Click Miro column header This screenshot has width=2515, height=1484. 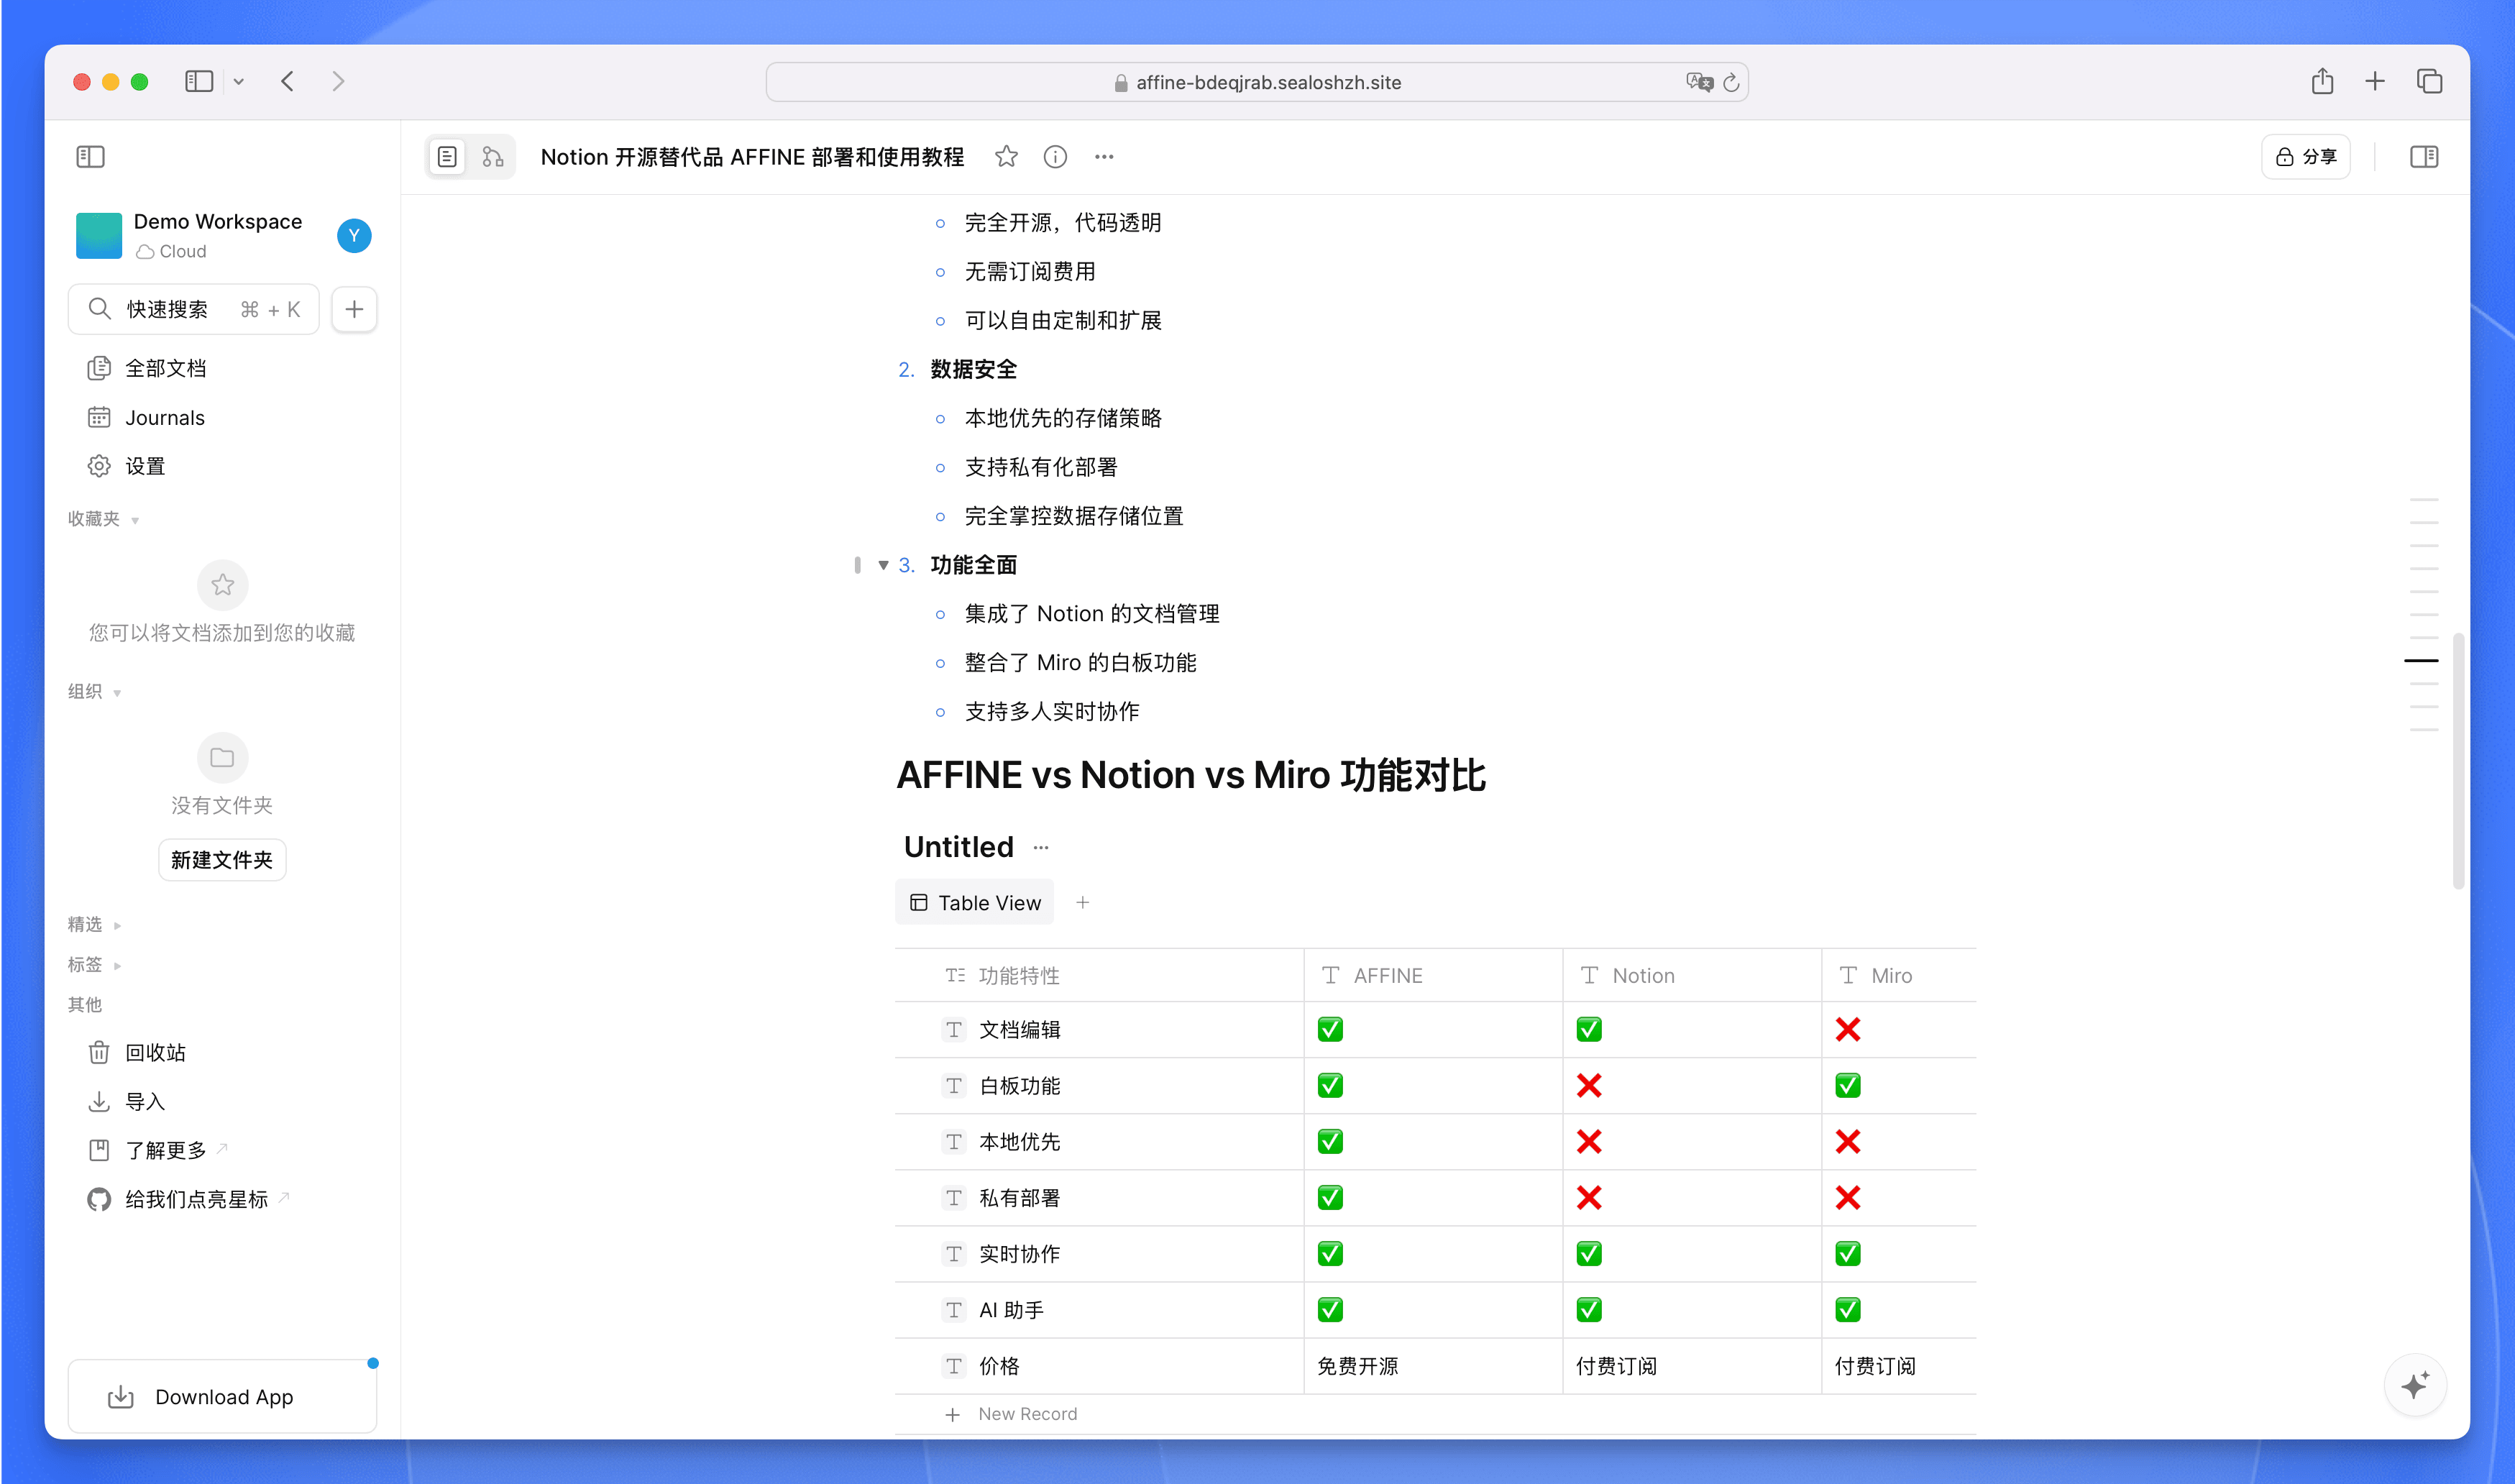tap(1899, 975)
